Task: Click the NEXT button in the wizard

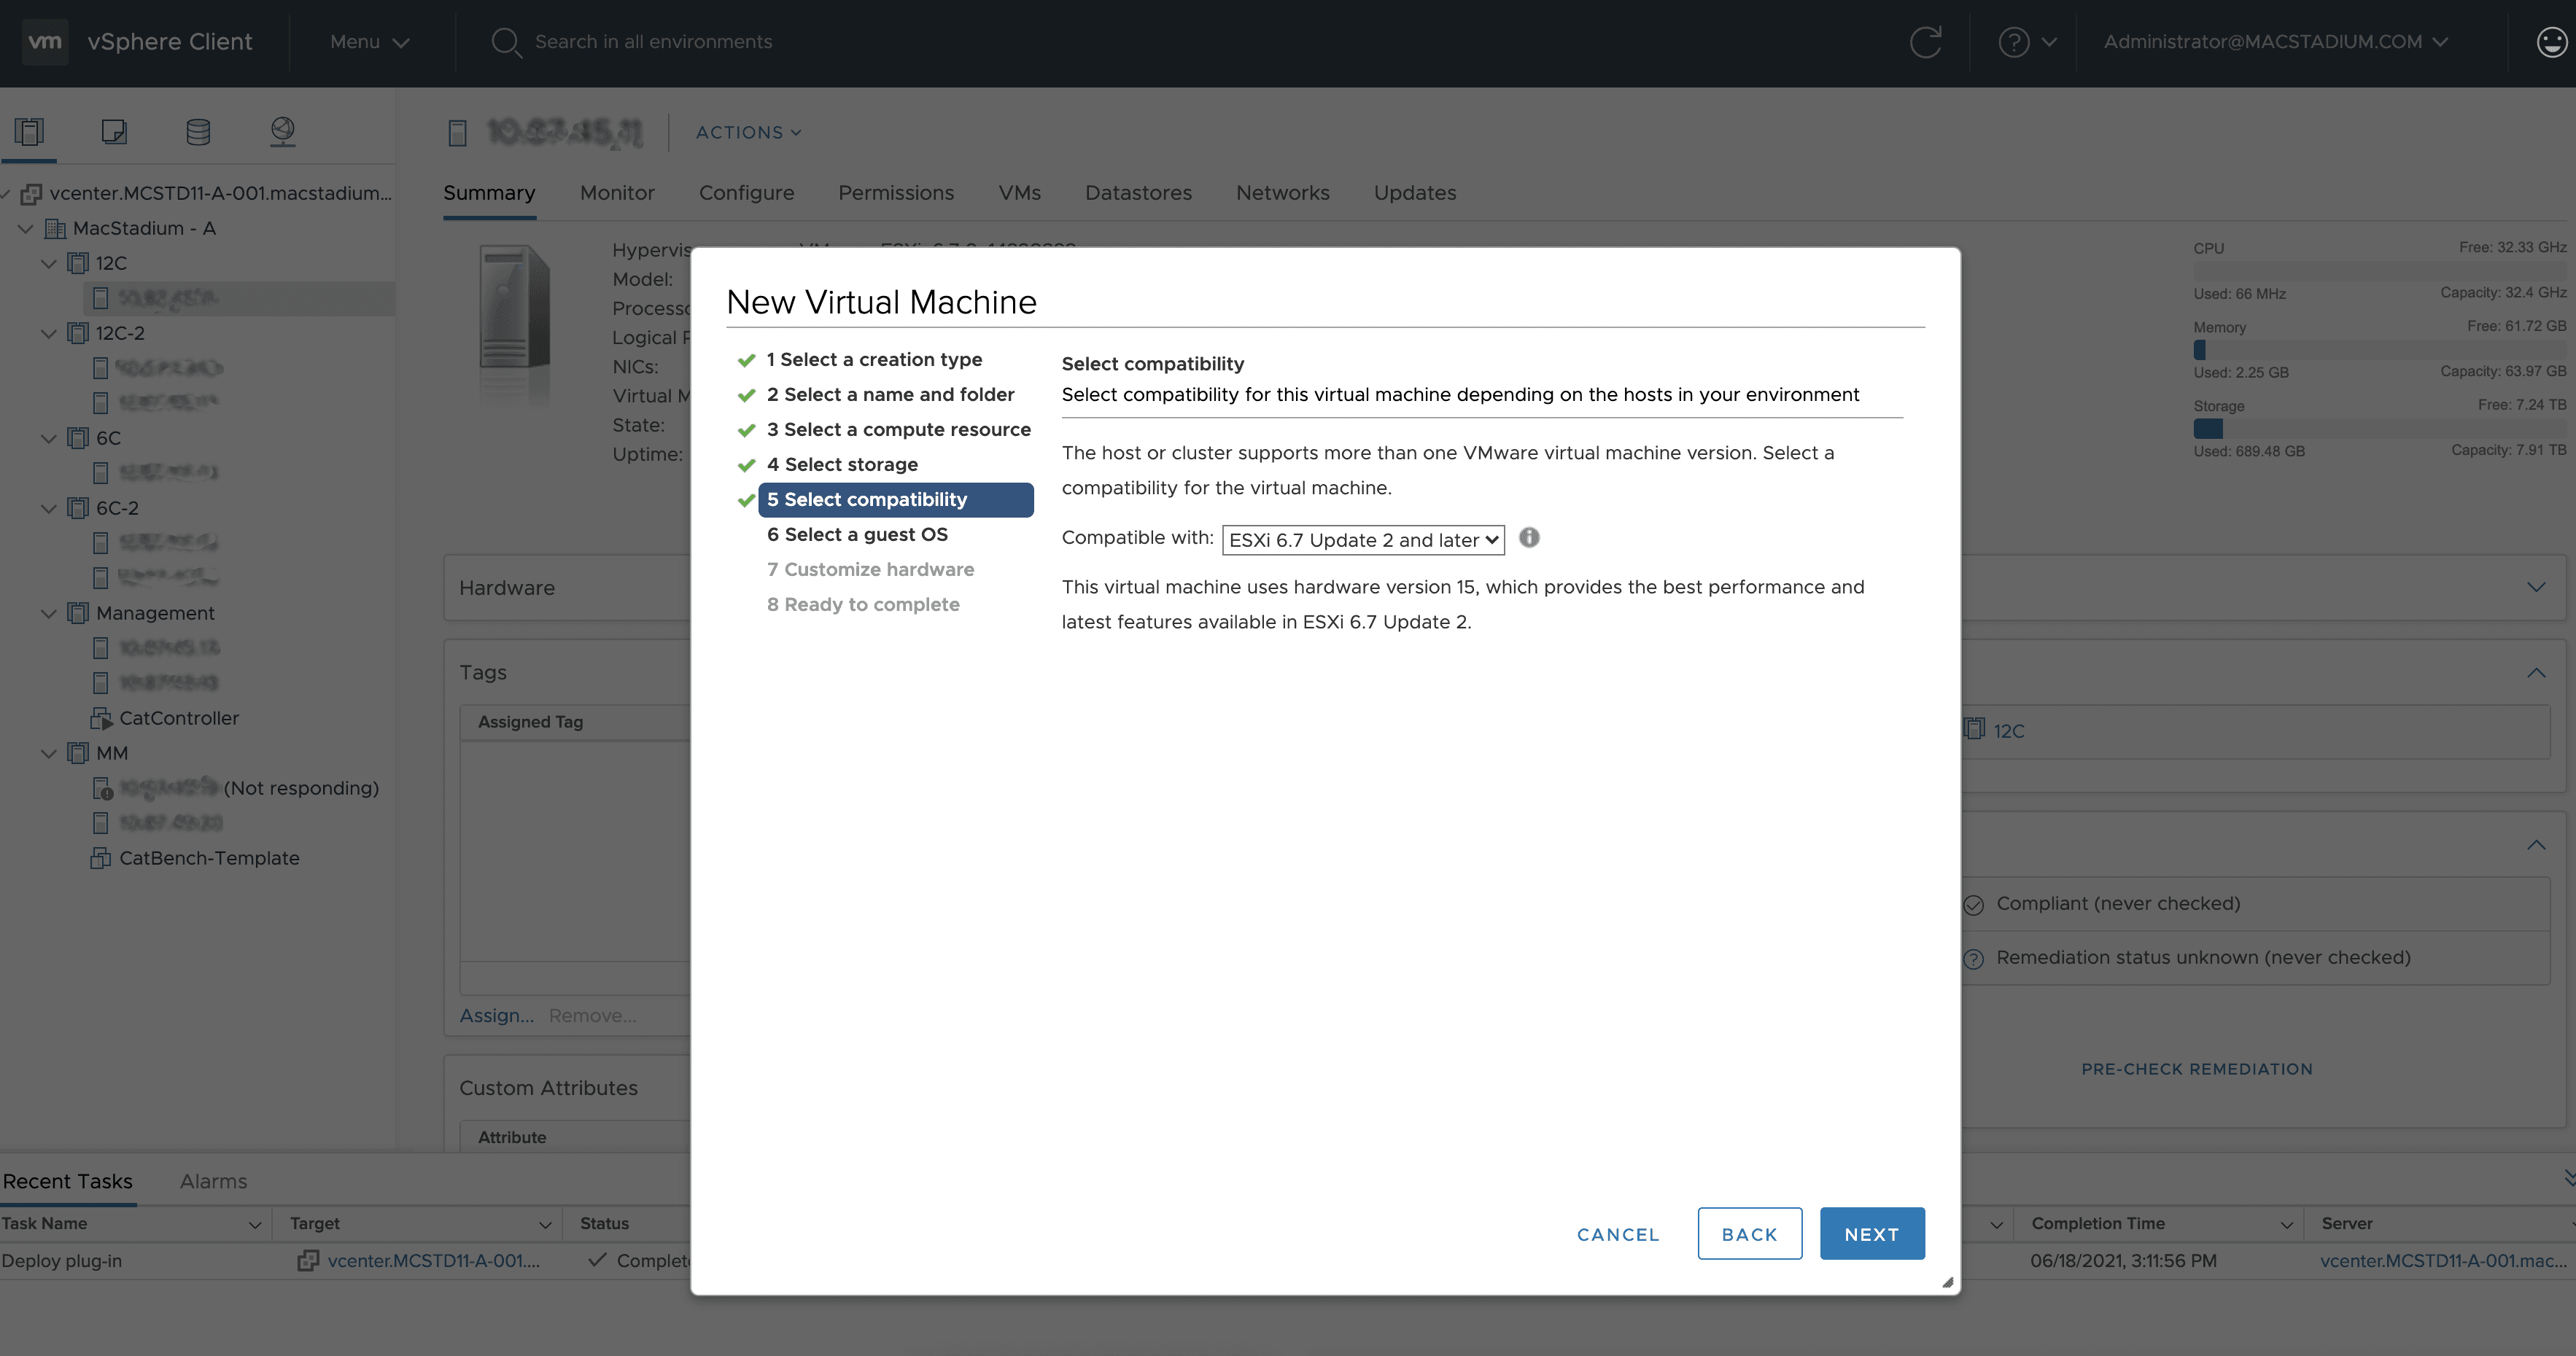Action: 1871,1233
